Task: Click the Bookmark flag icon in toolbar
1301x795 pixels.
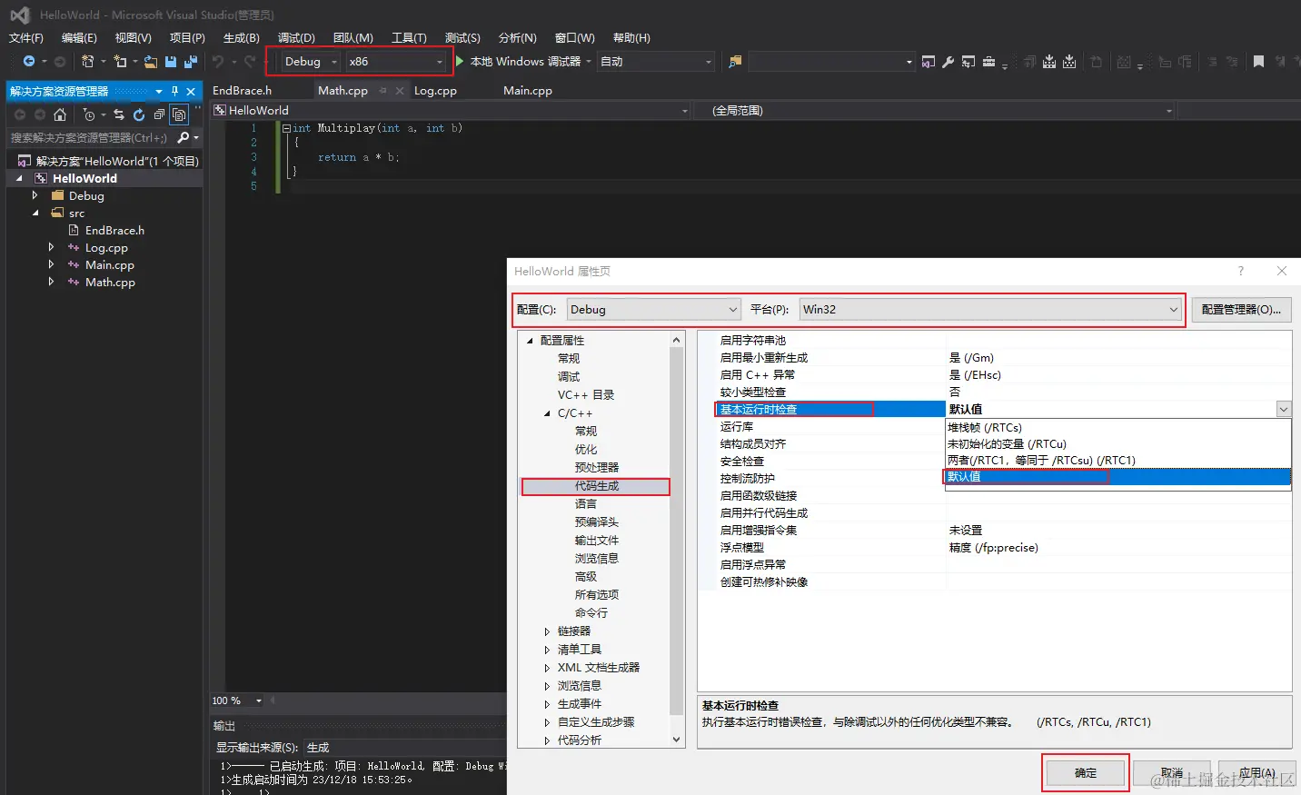Action: (x=1258, y=62)
